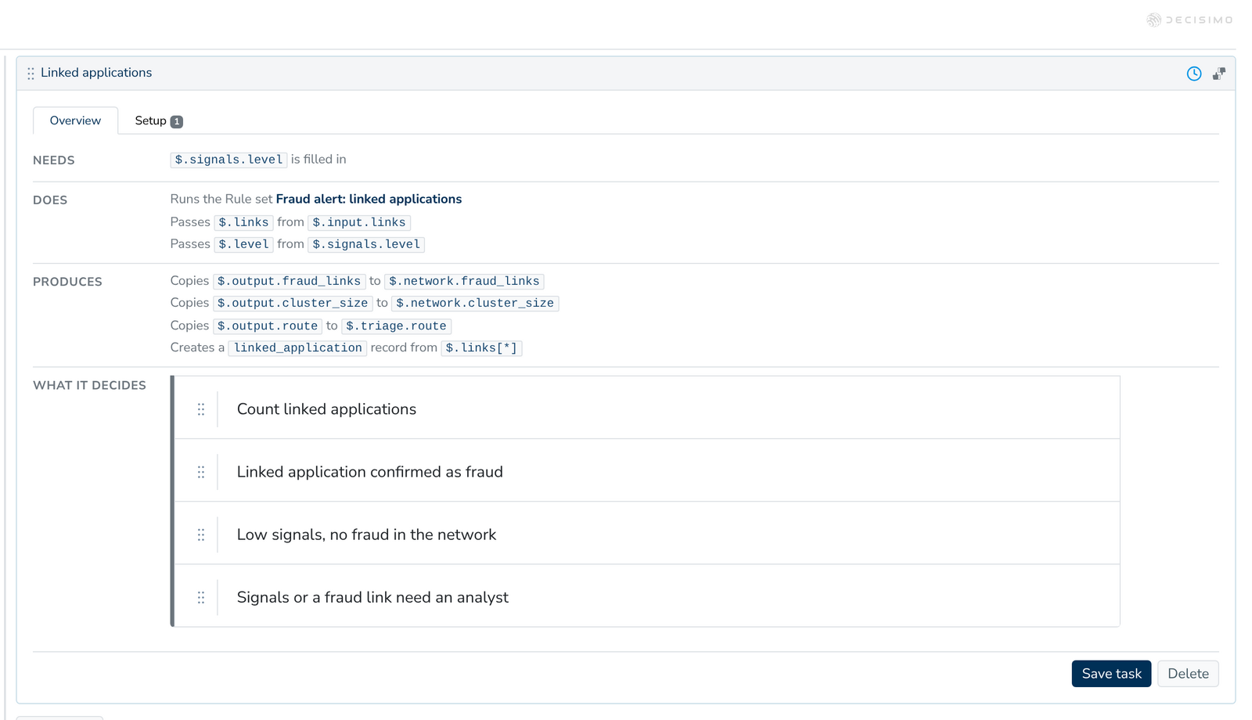Click the NEEDS section label
Screen dimensions: 1252x720
pos(54,160)
